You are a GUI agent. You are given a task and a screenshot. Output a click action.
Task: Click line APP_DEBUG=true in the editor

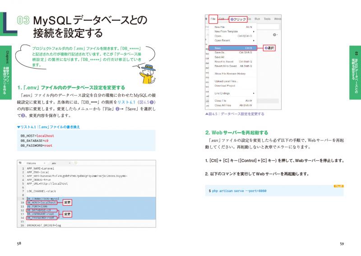(39, 180)
